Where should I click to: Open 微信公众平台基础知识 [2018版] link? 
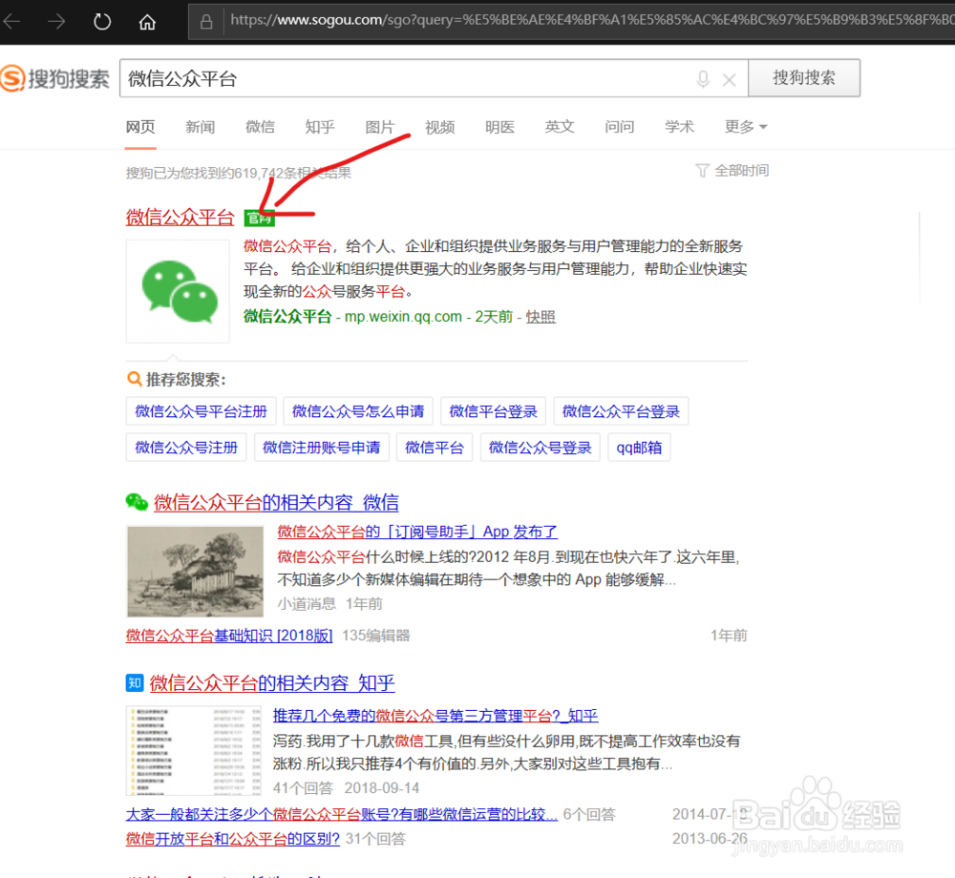click(x=229, y=636)
